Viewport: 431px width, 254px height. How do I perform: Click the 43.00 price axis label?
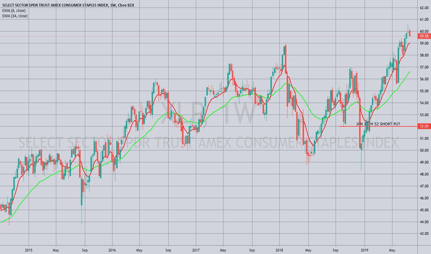click(x=424, y=234)
